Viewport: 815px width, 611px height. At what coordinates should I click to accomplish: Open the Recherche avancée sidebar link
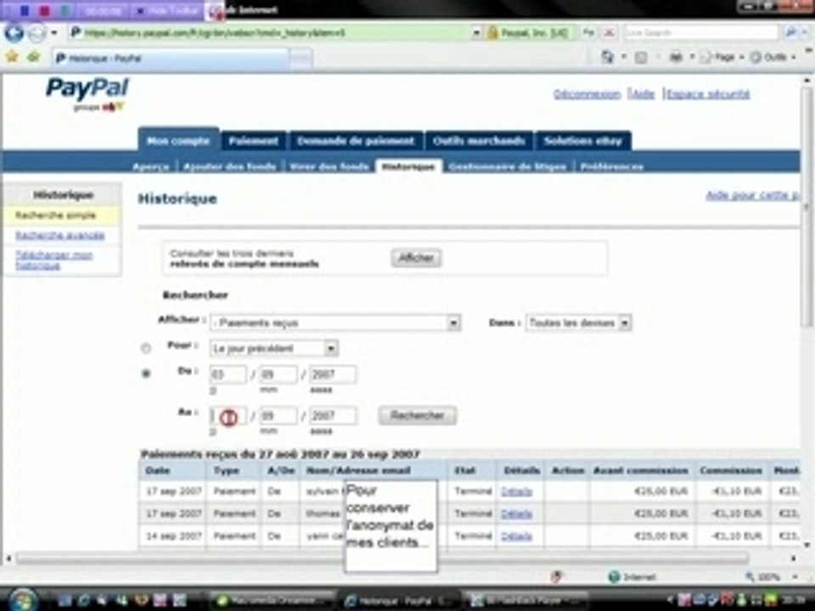pos(59,235)
